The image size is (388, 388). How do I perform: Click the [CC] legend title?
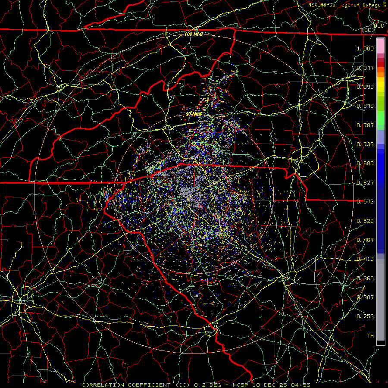click(x=368, y=30)
